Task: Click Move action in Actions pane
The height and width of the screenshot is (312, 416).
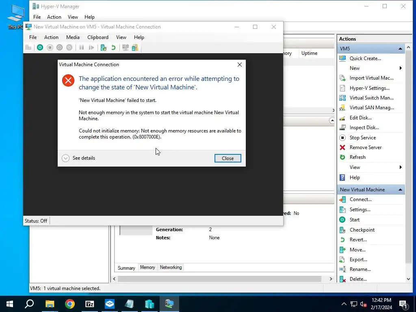Action: [357, 250]
